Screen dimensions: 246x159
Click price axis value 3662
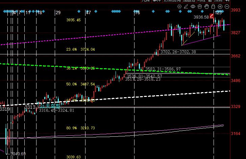click(235, 56)
